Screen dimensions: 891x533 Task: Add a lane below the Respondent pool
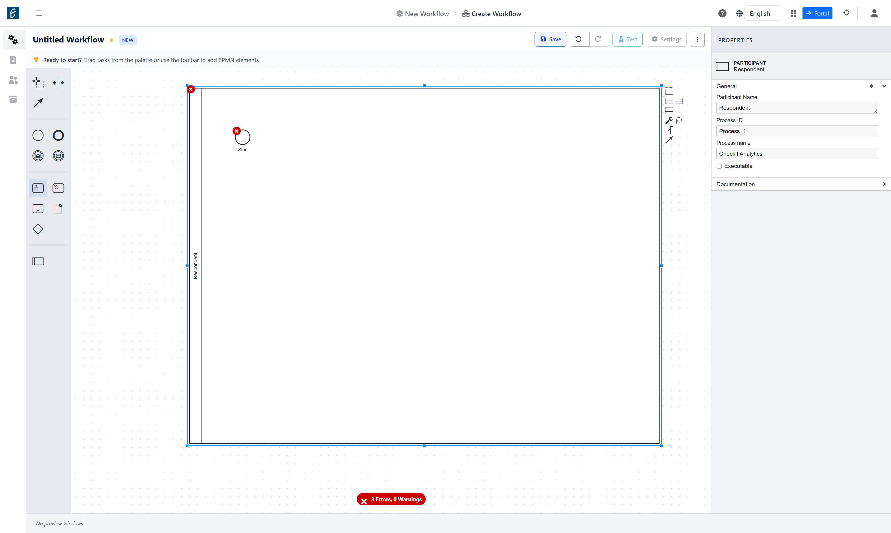pyautogui.click(x=669, y=111)
